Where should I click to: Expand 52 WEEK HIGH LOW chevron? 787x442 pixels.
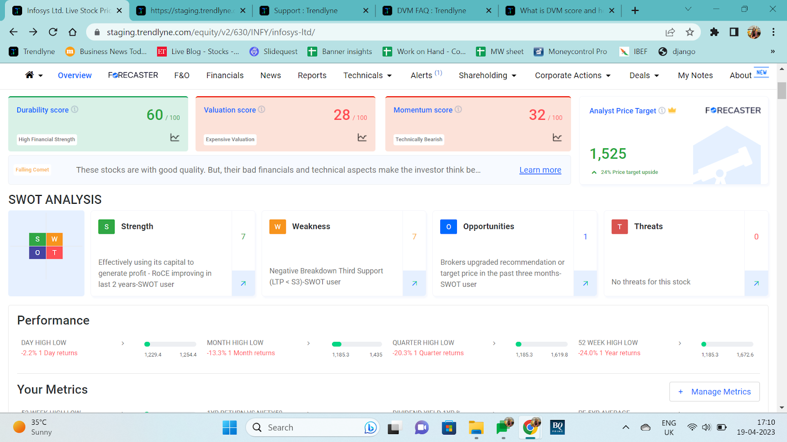[680, 343]
